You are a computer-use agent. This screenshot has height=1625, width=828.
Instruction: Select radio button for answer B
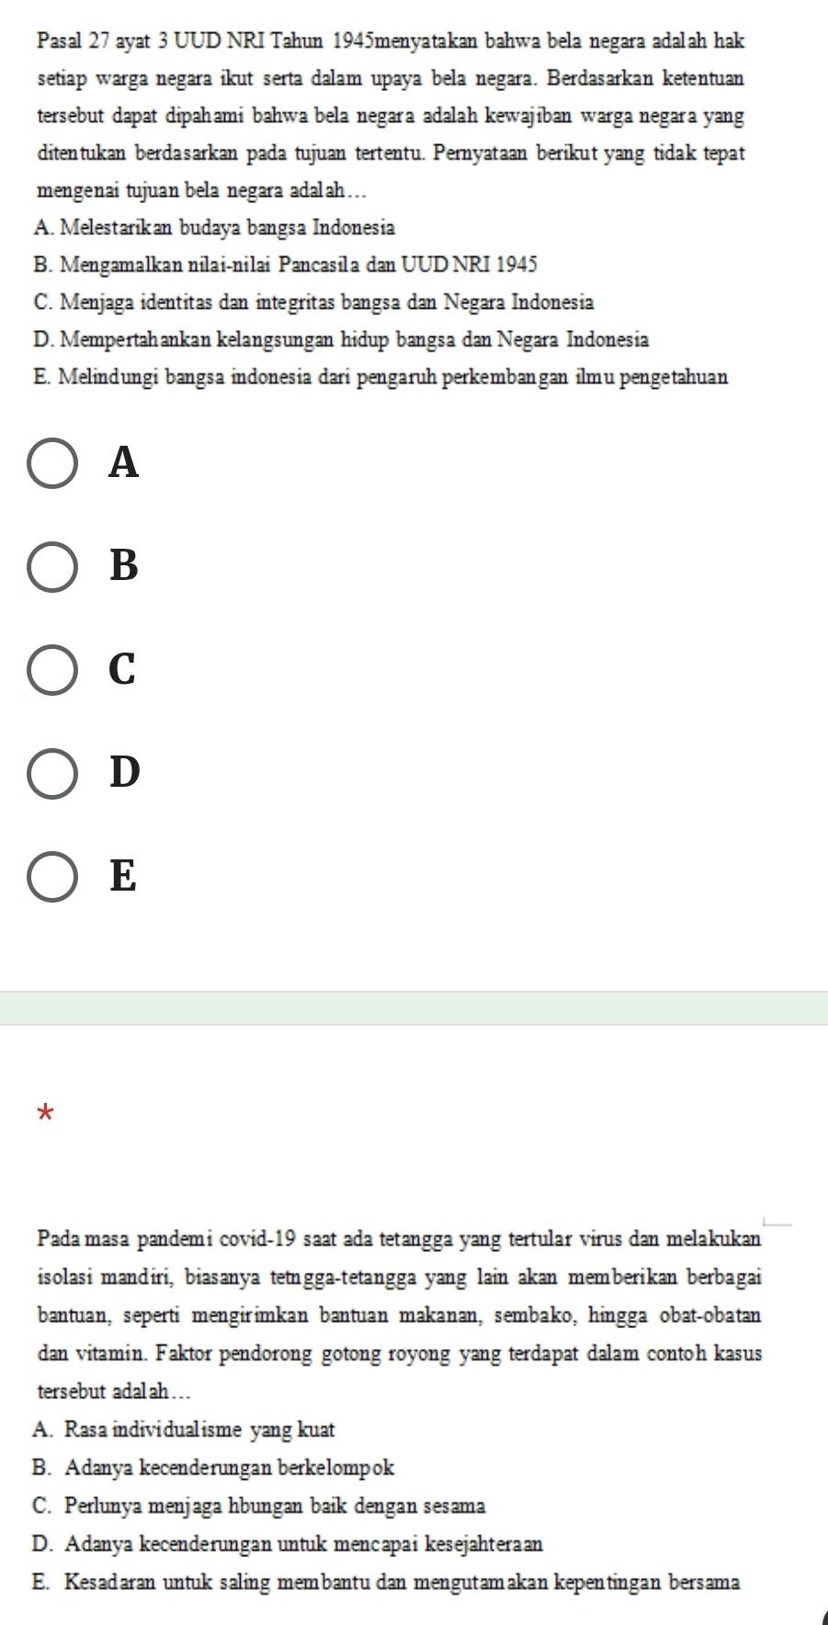(x=51, y=567)
